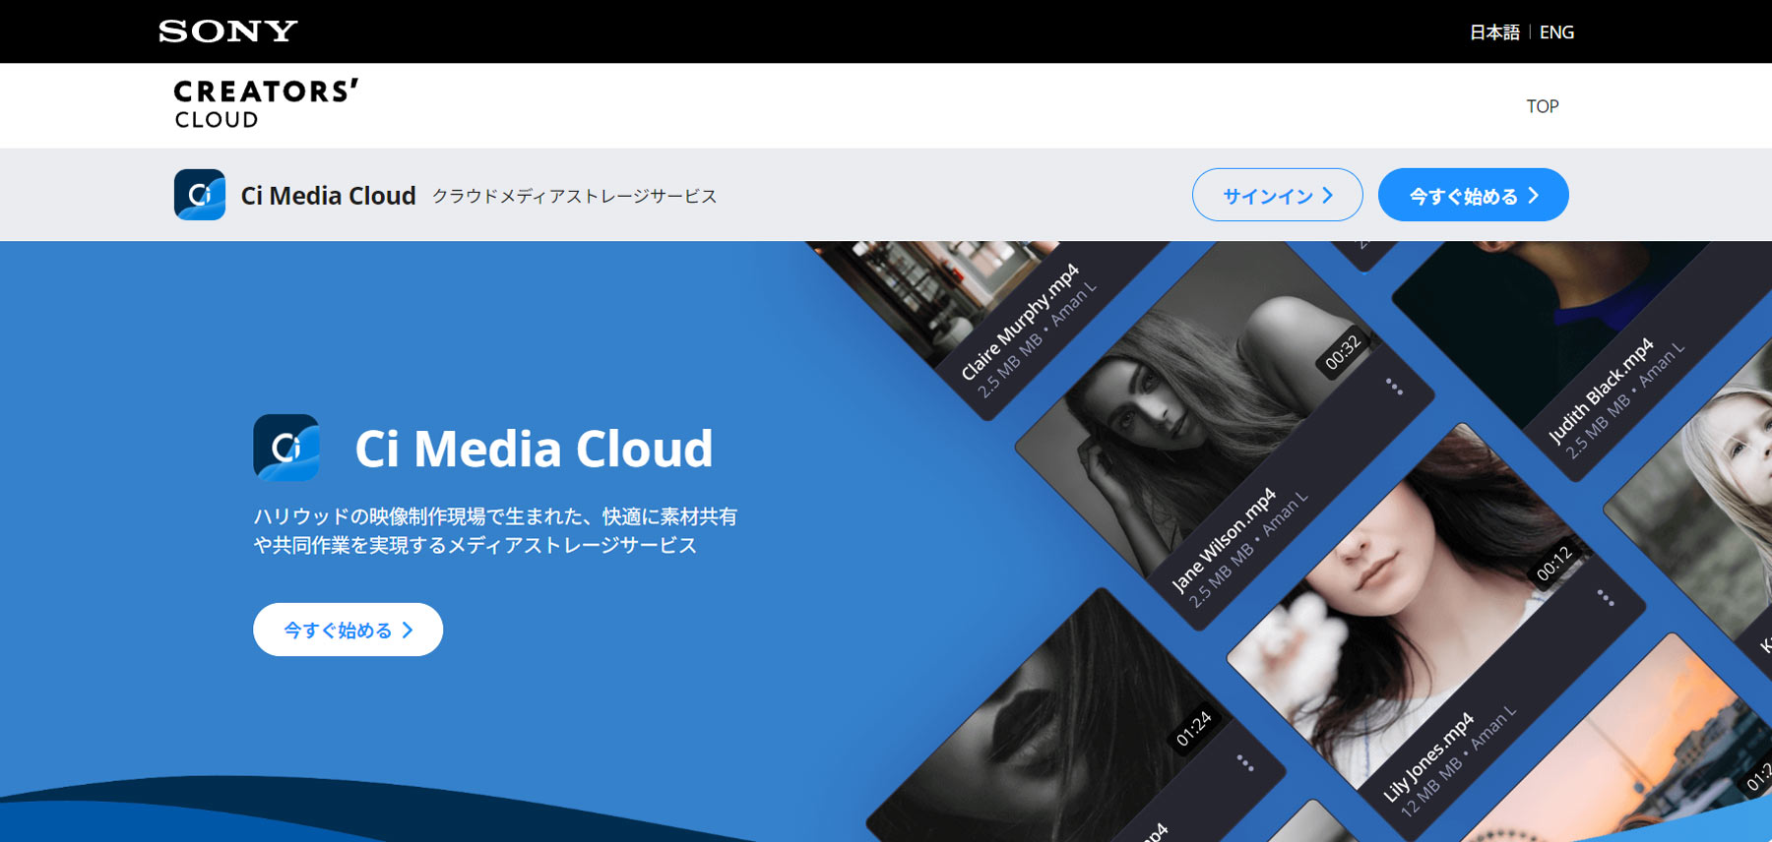
Task: Click the chevron arrow in hero 今すぐ始める button
Action: coord(408,630)
